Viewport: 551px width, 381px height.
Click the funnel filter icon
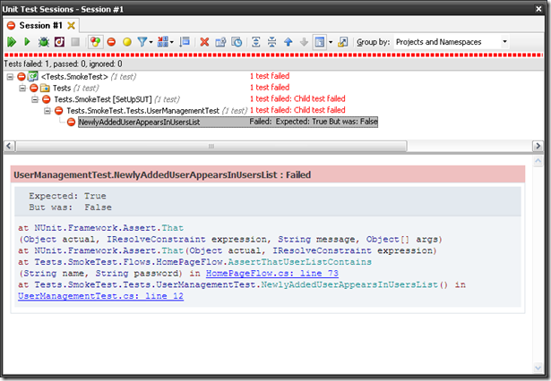[x=142, y=42]
